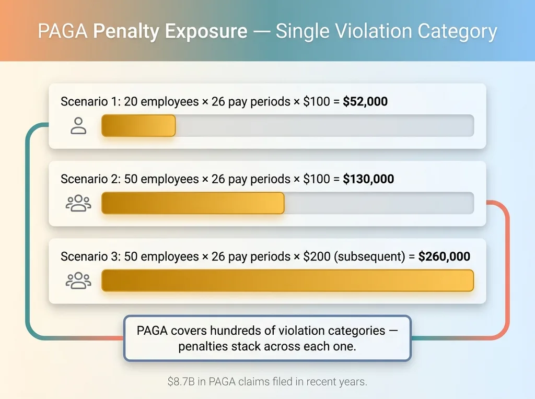Click the "penalties stack across each one" callout box
Image resolution: width=535 pixels, height=399 pixels.
(267, 338)
